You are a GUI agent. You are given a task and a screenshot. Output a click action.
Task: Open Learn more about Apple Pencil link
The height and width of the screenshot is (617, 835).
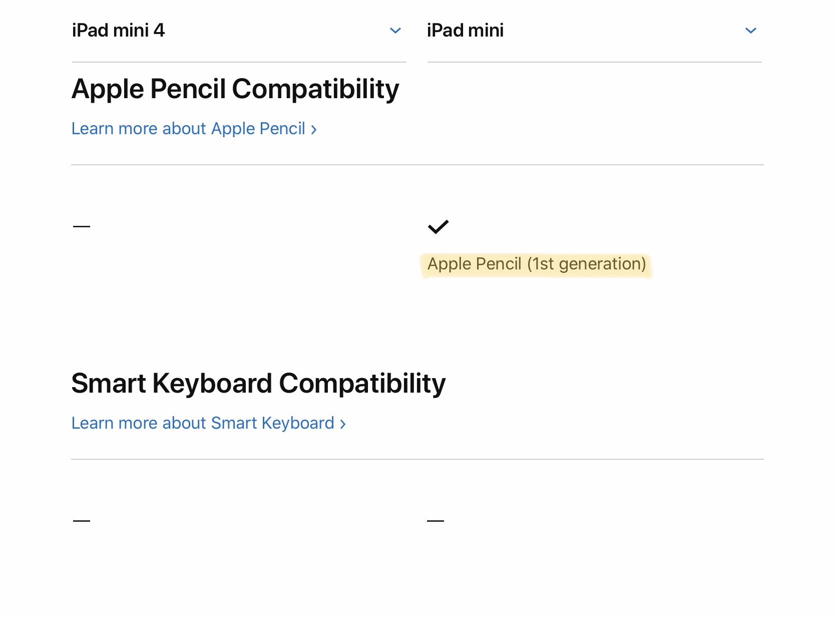coord(194,129)
